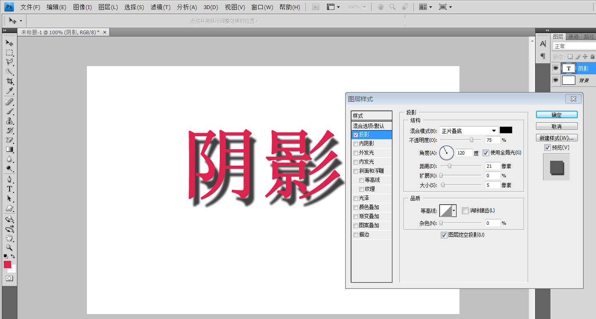This screenshot has width=596, height=319.
Task: Select the Pen tool
Action: coord(9,179)
